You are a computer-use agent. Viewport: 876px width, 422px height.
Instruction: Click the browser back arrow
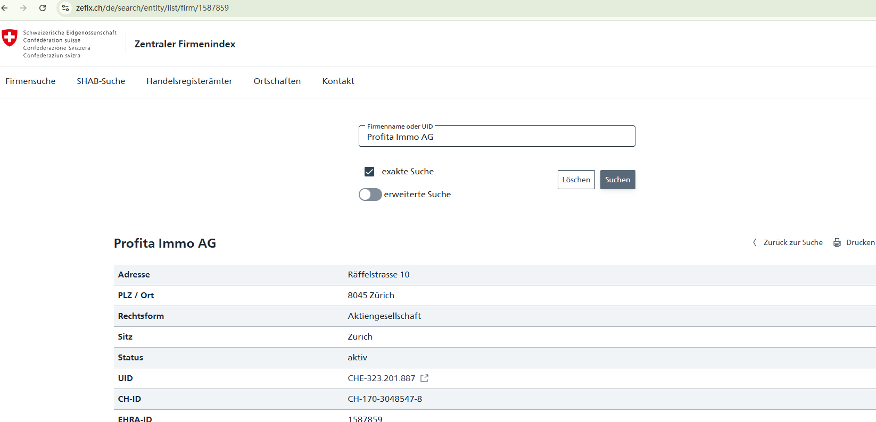point(5,8)
